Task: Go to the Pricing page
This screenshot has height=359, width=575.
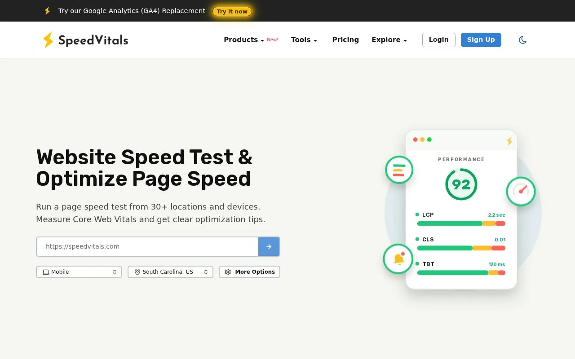Action: [345, 40]
